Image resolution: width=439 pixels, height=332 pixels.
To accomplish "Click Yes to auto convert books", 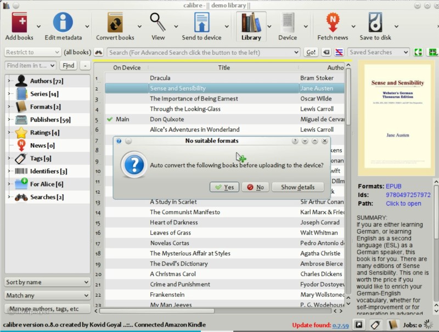I will [x=224, y=187].
